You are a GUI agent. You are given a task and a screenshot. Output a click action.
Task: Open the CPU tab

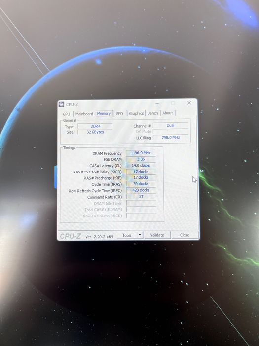[66, 114]
